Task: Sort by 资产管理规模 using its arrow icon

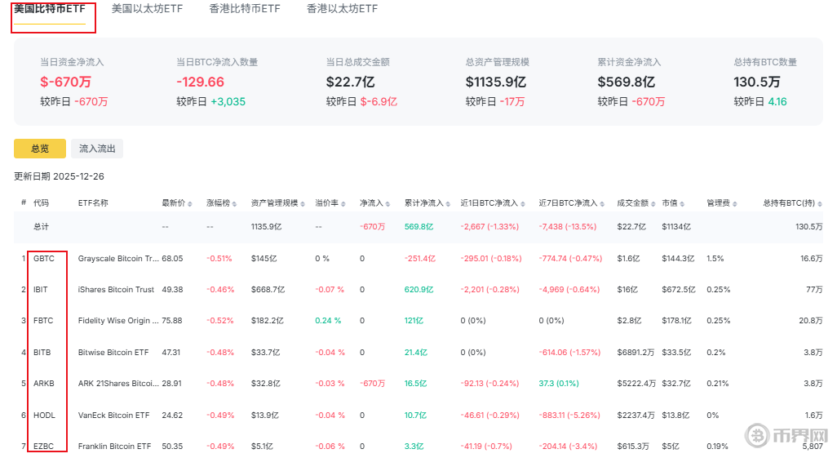Action: coord(301,203)
